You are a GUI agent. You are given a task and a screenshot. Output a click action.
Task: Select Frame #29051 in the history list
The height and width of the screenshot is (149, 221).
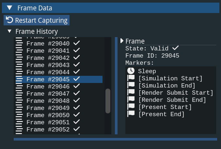[x=48, y=122]
